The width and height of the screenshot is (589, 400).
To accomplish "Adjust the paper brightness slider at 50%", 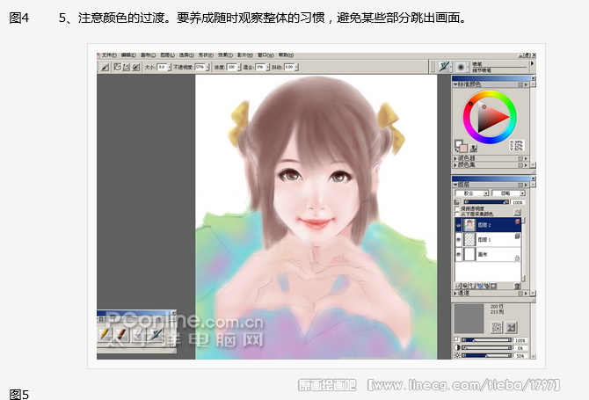I will 487,355.
